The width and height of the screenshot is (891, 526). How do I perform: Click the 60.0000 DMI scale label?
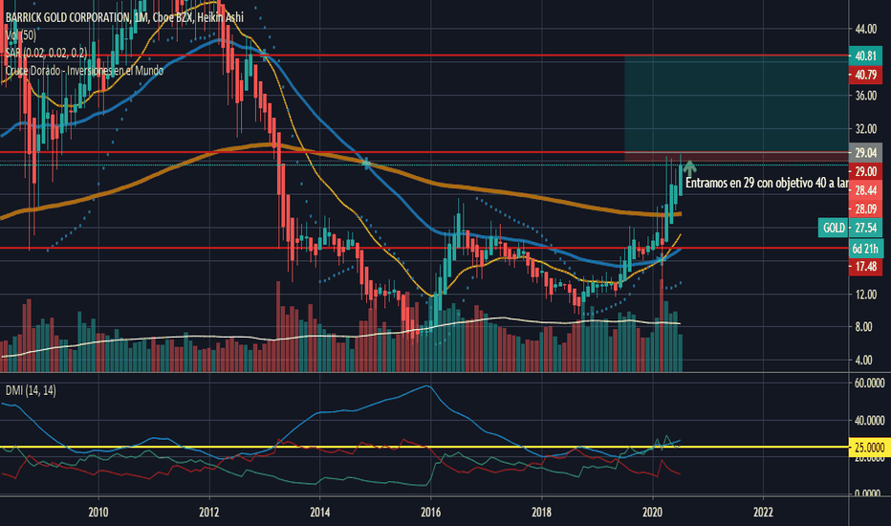(869, 384)
